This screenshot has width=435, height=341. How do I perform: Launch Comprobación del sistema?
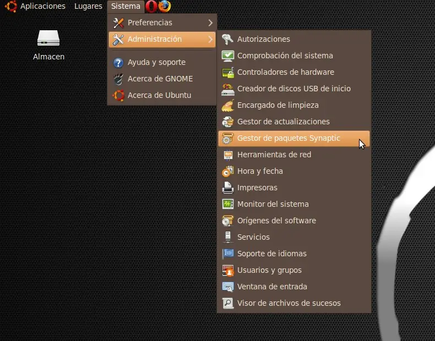point(294,56)
